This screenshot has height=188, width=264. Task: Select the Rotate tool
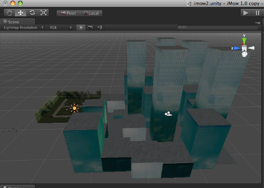coord(32,13)
